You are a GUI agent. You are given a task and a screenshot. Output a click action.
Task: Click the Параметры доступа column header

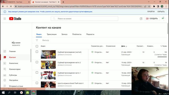tap(97, 46)
